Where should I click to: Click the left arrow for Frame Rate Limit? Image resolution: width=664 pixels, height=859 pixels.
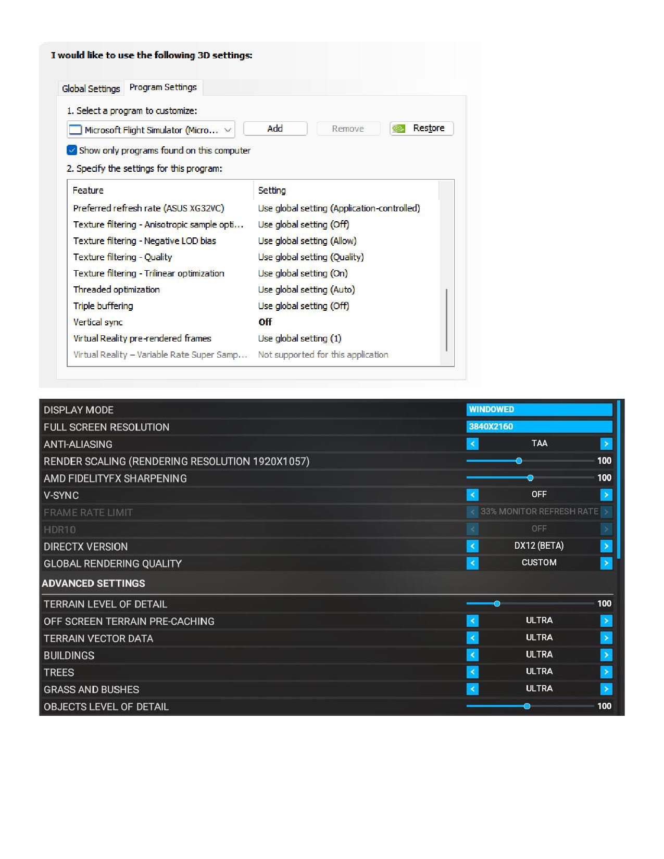(472, 512)
